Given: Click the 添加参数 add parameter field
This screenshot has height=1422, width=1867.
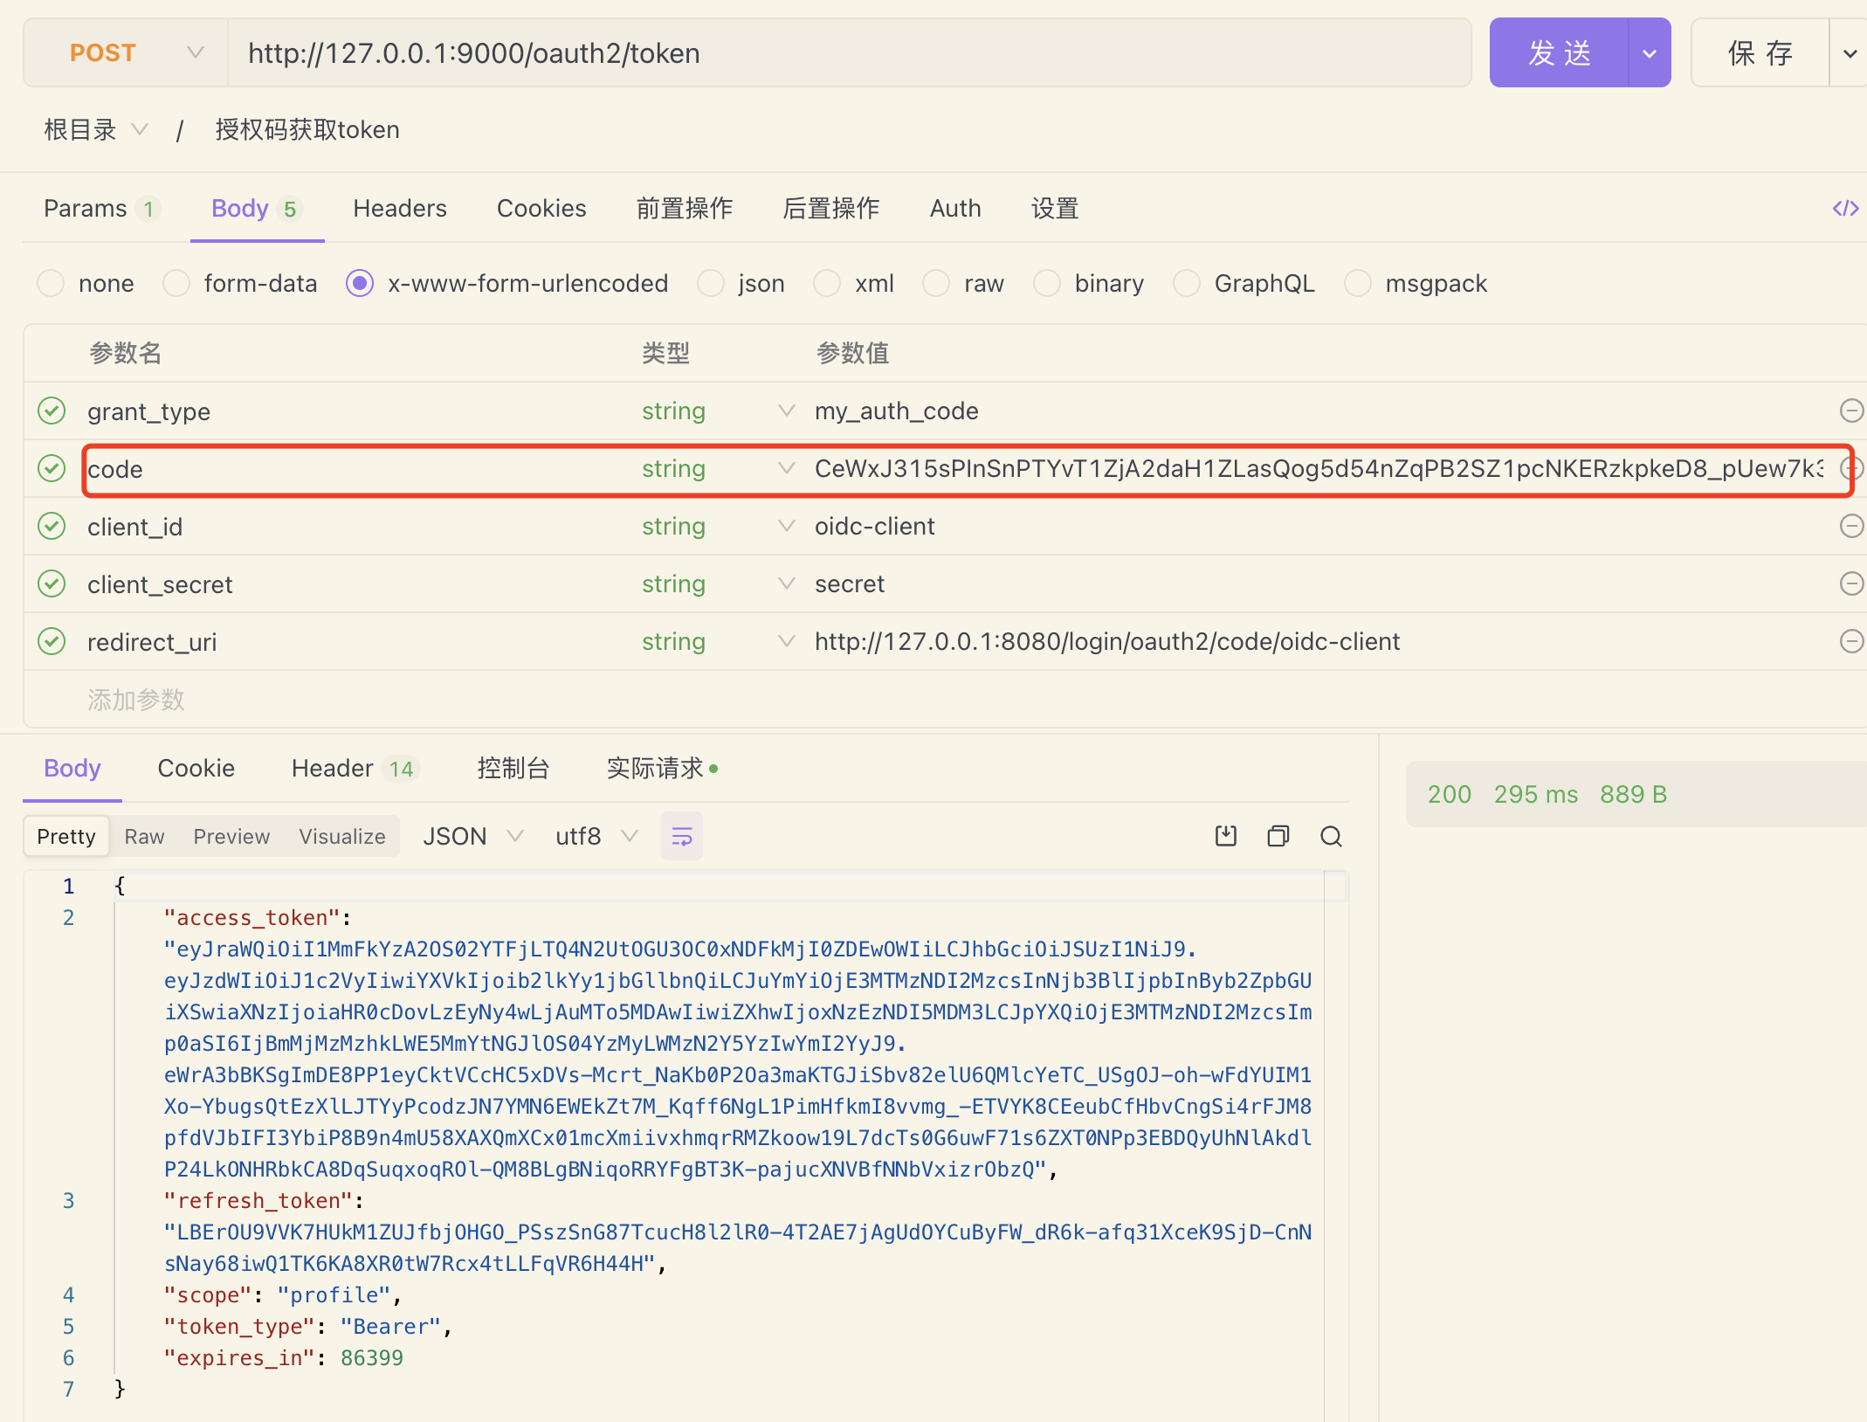Looking at the screenshot, I should pos(136,699).
